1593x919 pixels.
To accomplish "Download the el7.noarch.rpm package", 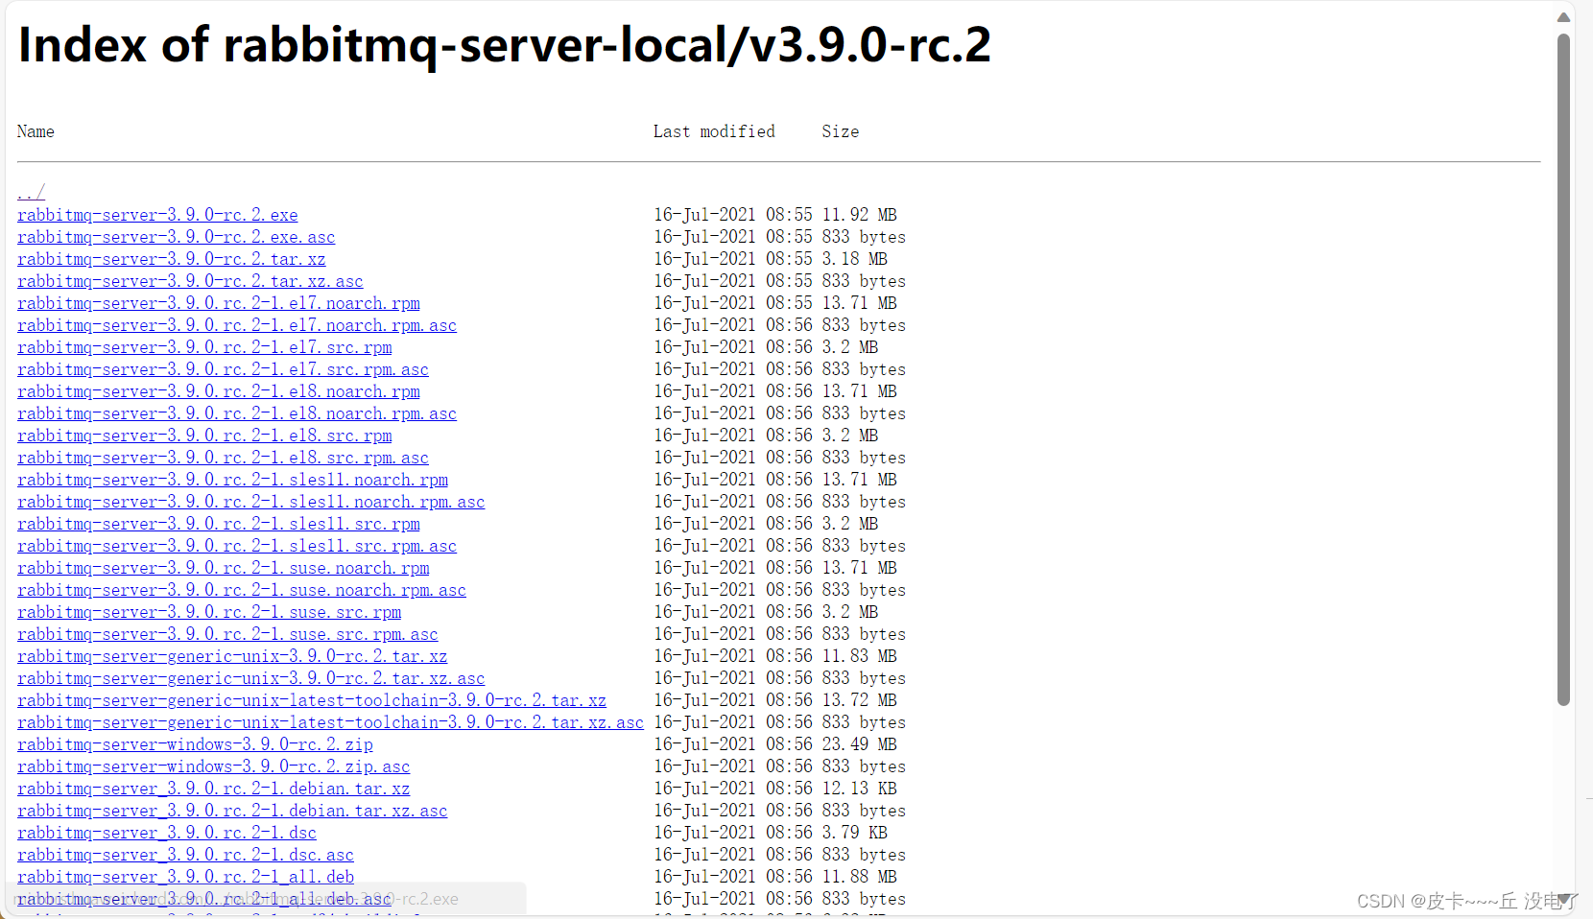I will (218, 303).
